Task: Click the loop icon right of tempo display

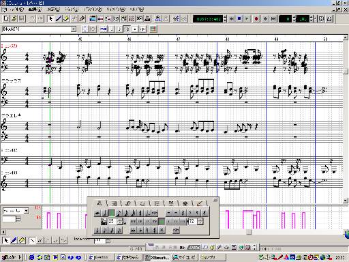Action: pos(321,18)
